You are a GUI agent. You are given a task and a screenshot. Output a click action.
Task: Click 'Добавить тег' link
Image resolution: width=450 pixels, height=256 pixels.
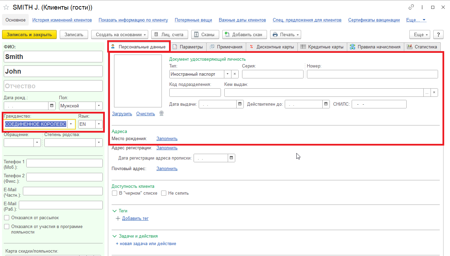135,219
